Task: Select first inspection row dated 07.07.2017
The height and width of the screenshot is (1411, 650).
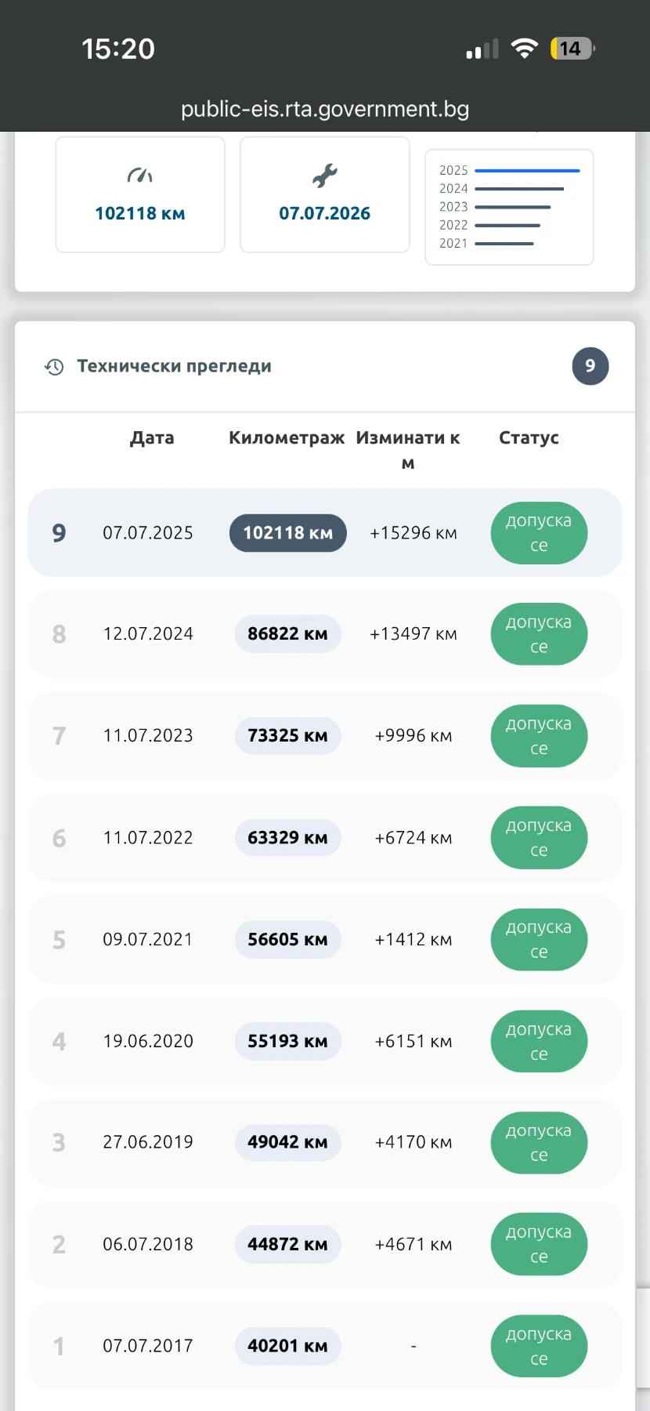Action: point(325,1346)
